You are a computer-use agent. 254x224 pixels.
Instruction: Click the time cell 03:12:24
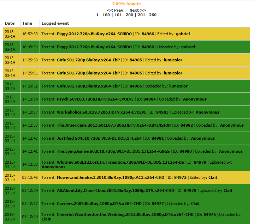pos(30,190)
